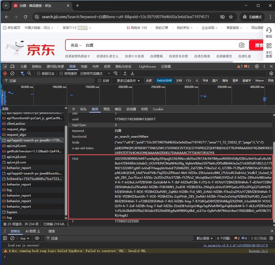The width and height of the screenshot is (275, 265).
Task: Close the console drawer
Action: tap(272, 231)
